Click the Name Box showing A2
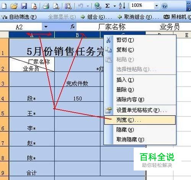191x180 pixels. point(21,27)
